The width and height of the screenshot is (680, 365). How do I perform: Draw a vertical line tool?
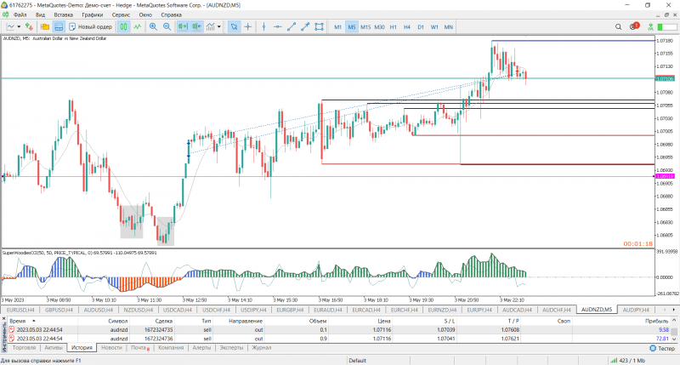click(263, 27)
